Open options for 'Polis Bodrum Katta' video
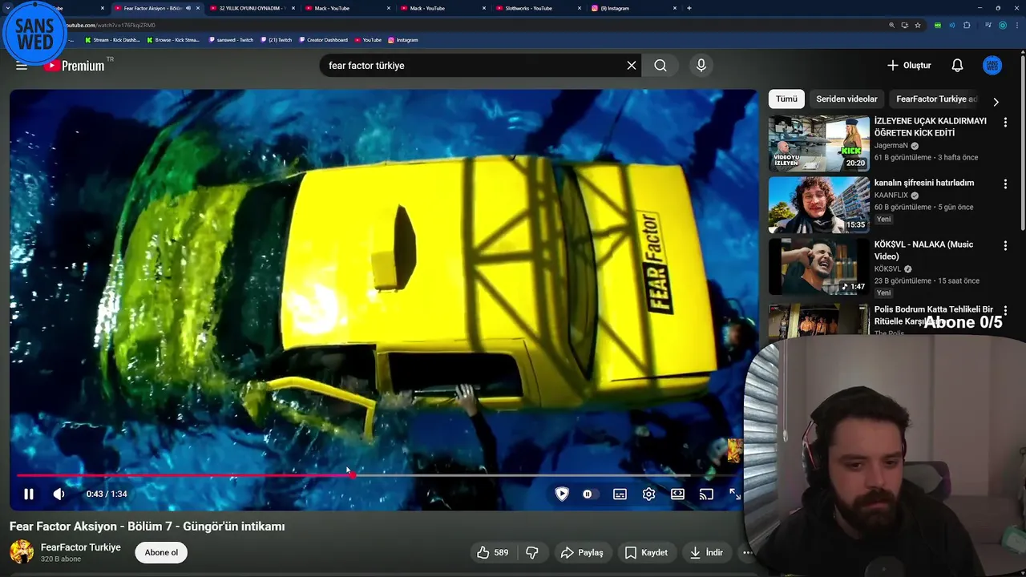Screen dimensions: 1026x577 (1005, 310)
